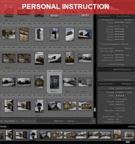Image resolution: width=135 pixels, height=144 pixels.
Task: Click the Paste settings button
Action: pos(122,55)
